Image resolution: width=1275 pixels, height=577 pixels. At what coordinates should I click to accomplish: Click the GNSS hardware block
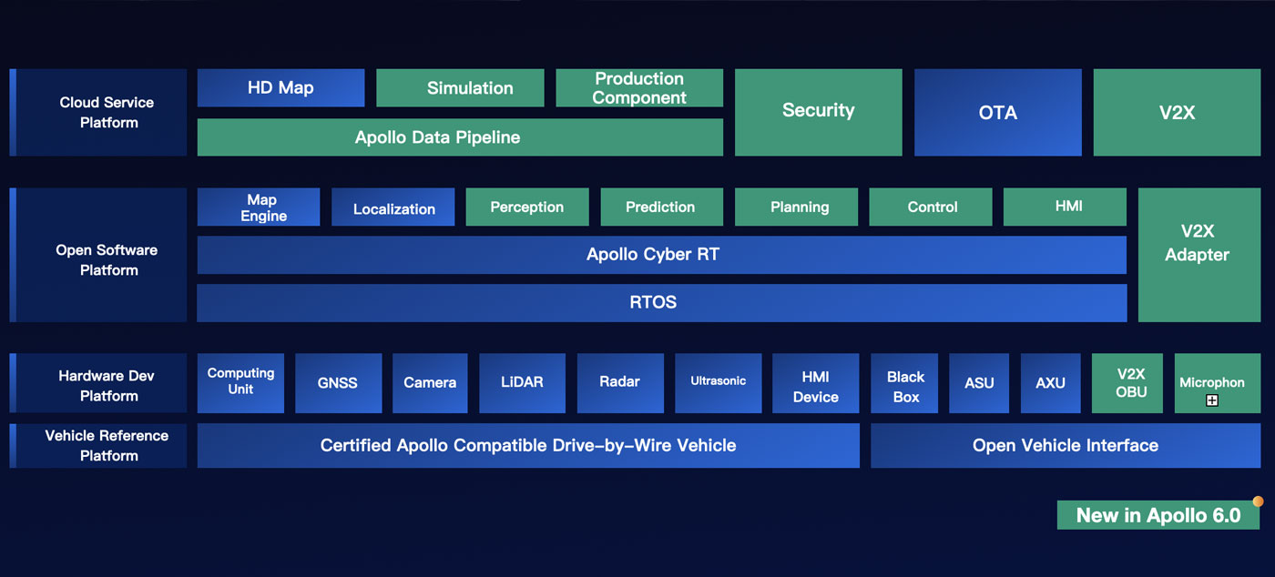(339, 383)
